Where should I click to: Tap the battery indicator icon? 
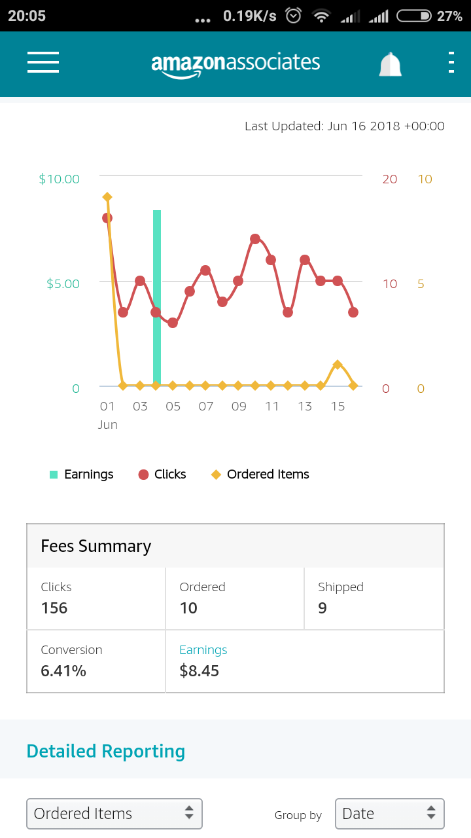click(414, 16)
